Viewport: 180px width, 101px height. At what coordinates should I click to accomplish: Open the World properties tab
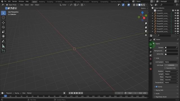(151, 59)
